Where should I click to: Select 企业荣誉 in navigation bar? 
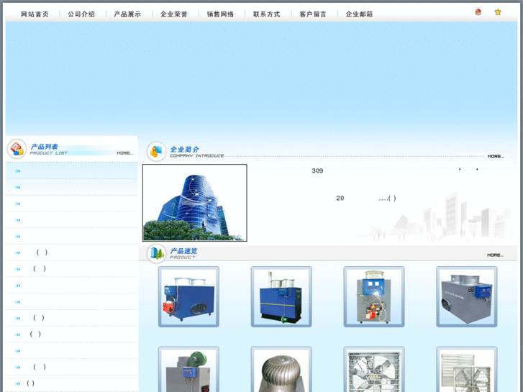tap(174, 14)
